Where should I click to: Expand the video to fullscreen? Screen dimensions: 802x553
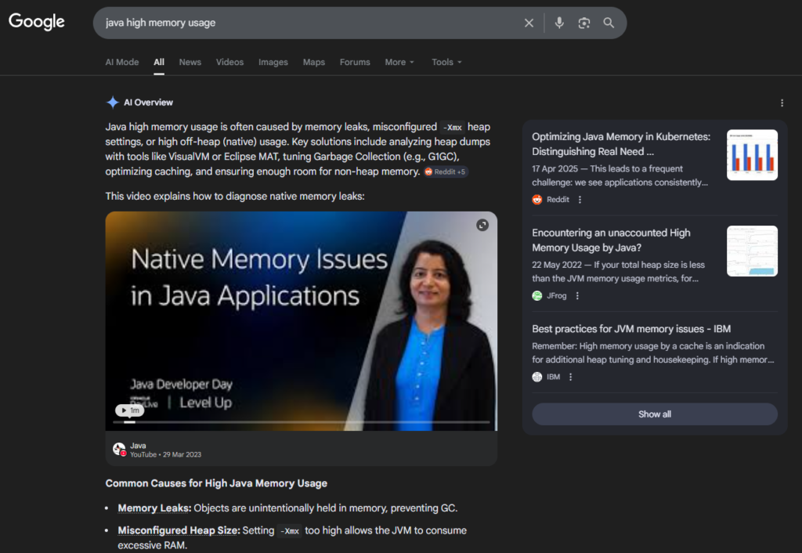tap(482, 225)
